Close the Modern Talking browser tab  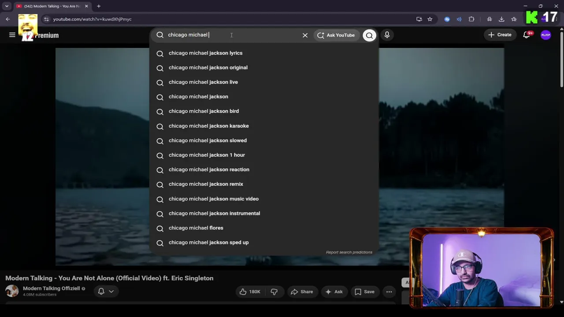click(x=86, y=6)
